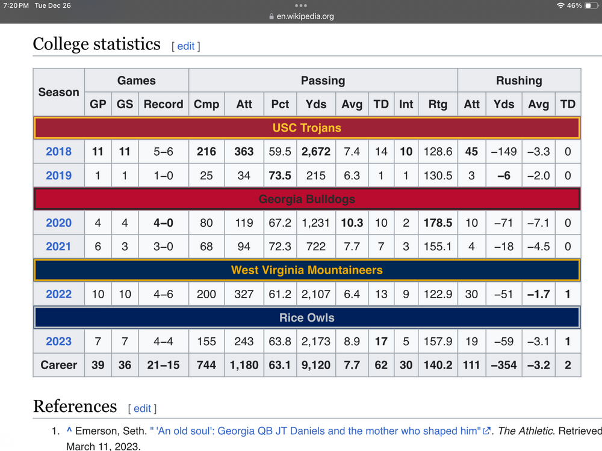Follow the USC Trojans header link
The width and height of the screenshot is (602, 451).
(x=307, y=128)
